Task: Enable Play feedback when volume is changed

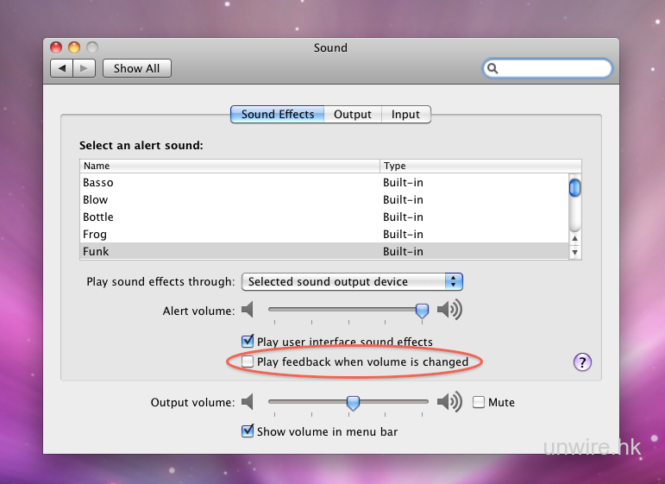Action: point(248,362)
